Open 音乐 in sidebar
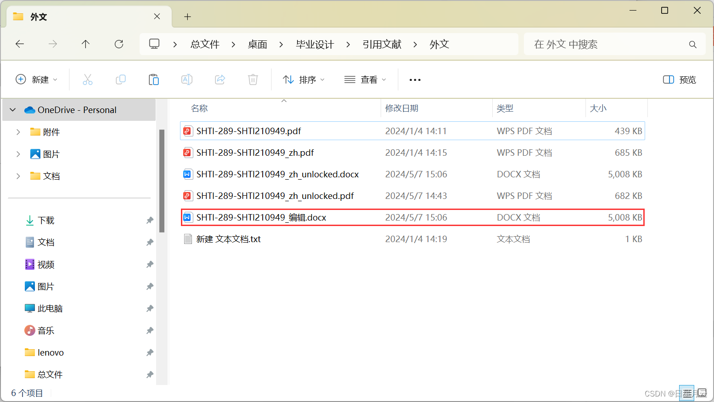Screen dimensions: 714x402 46,331
